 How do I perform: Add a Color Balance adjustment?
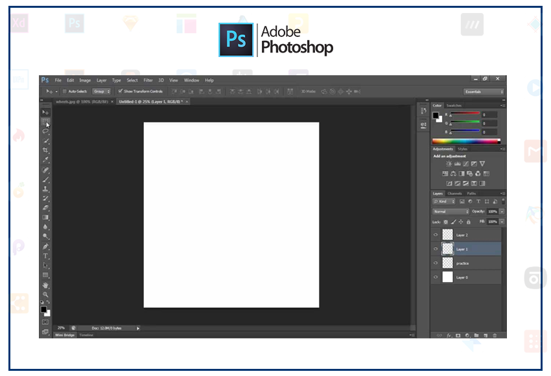click(453, 174)
